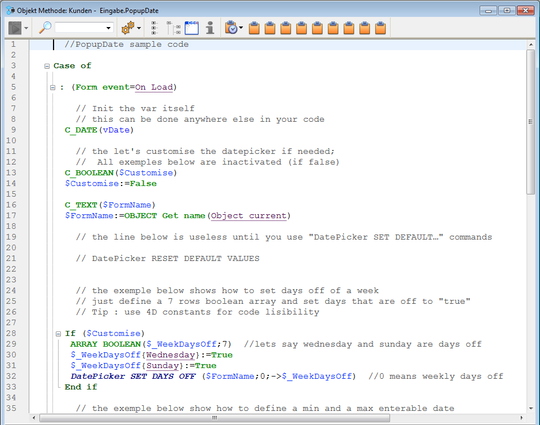
Task: Open the dropdown arrow next to play icon
Action: [x=26, y=28]
